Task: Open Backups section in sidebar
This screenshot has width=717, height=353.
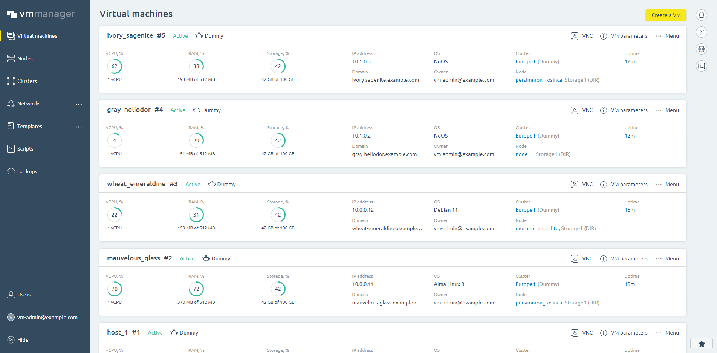Action: click(27, 171)
